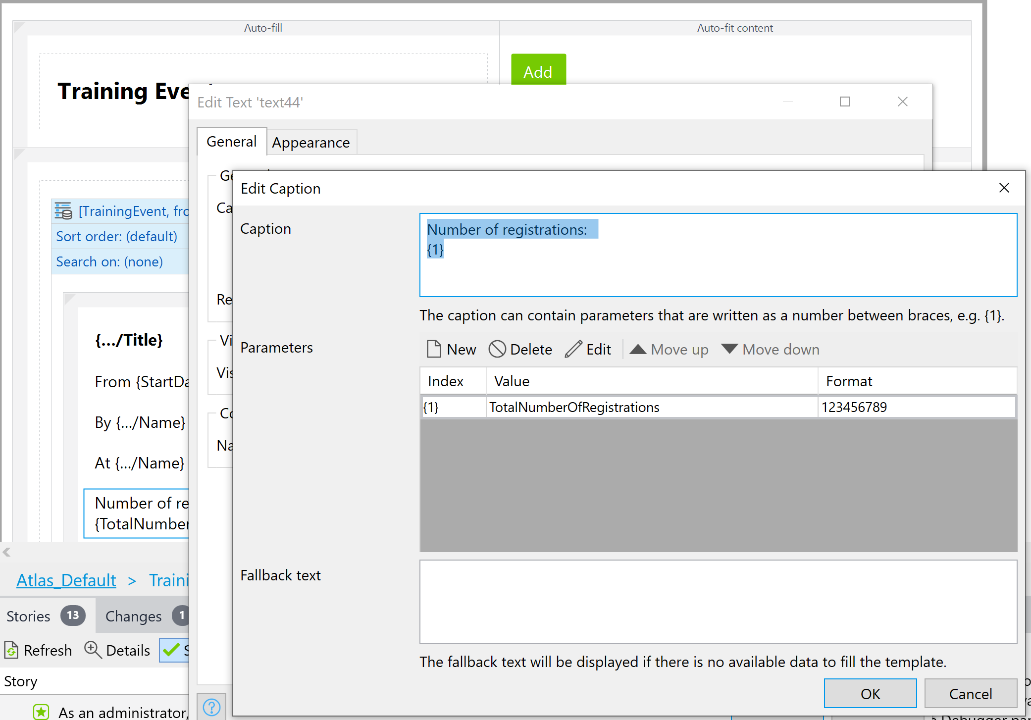Click the Move down arrow
This screenshot has width=1031, height=720.
coord(729,349)
